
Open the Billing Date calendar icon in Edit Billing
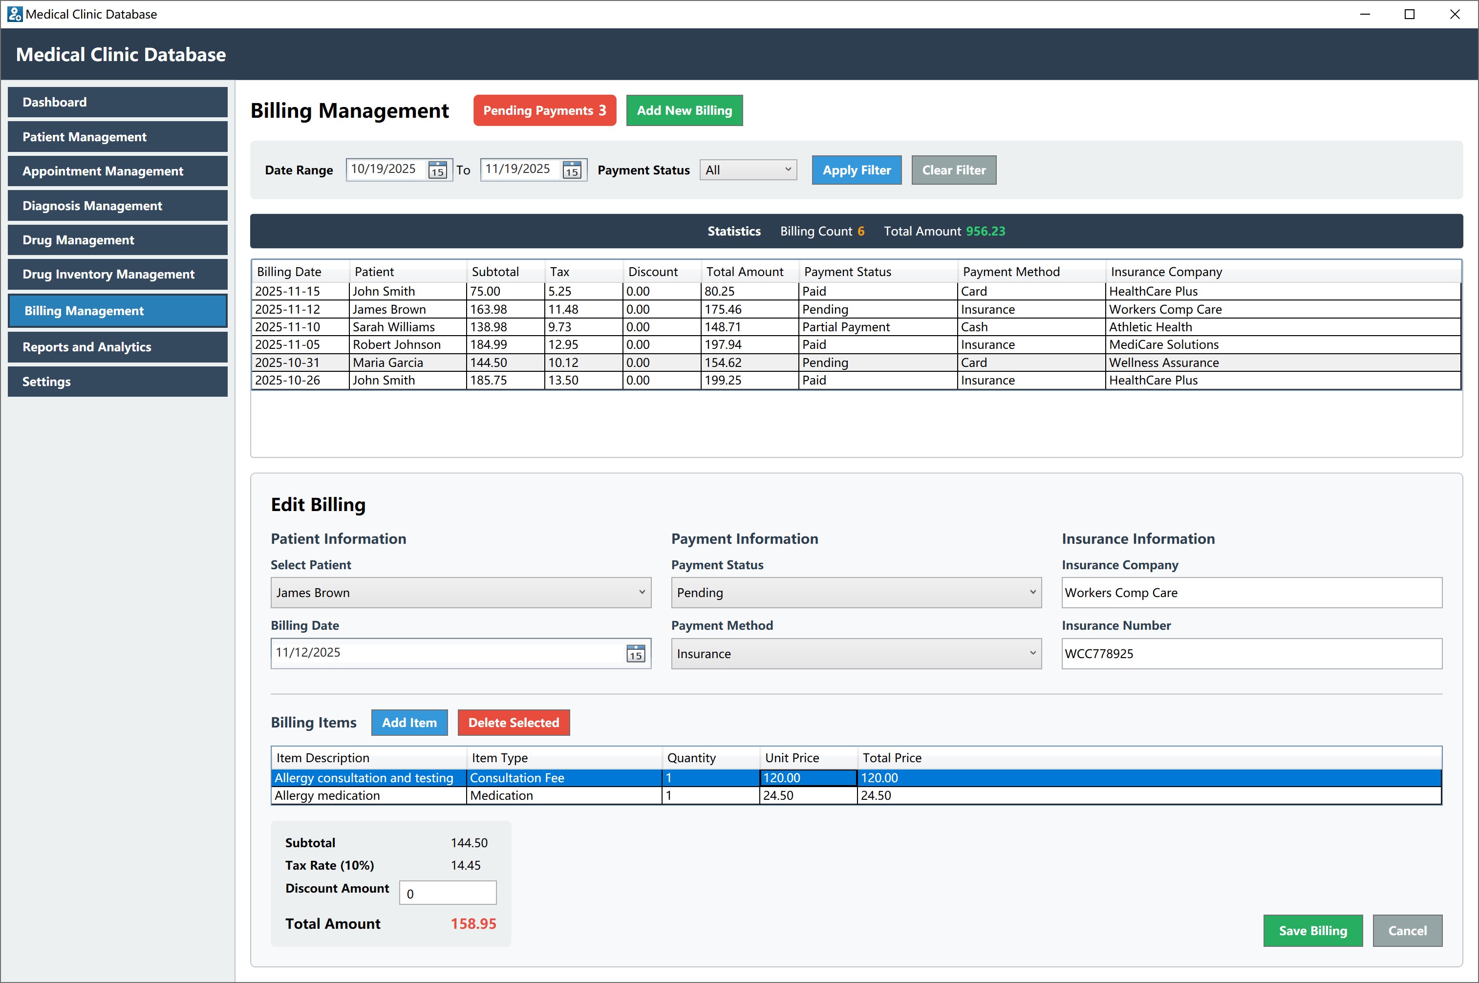point(635,654)
